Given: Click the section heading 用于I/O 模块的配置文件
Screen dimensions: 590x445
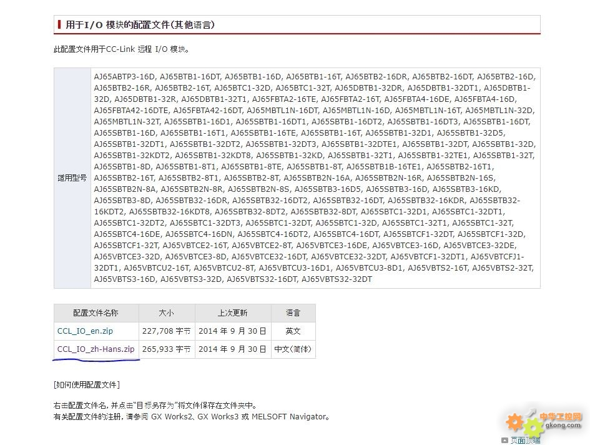Looking at the screenshot, I should (140, 25).
